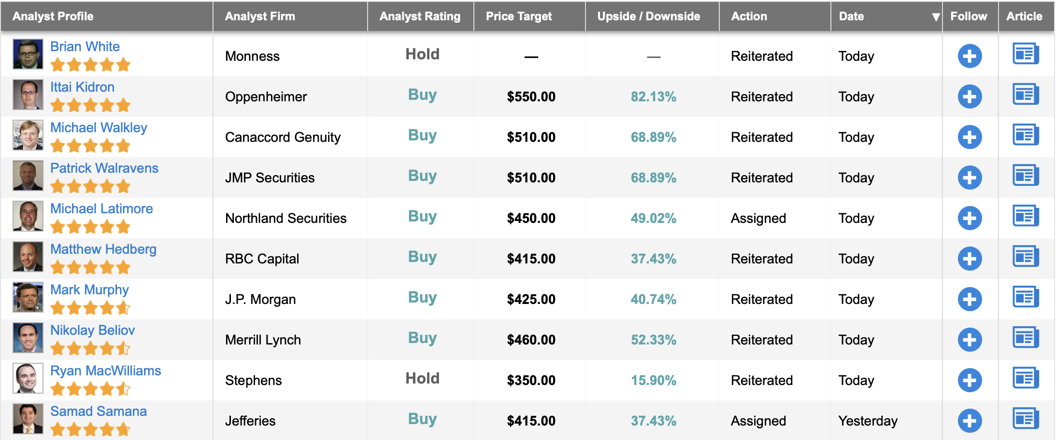Follow Michael Walkley using plus icon
Screen dimensions: 1056x440
click(970, 137)
